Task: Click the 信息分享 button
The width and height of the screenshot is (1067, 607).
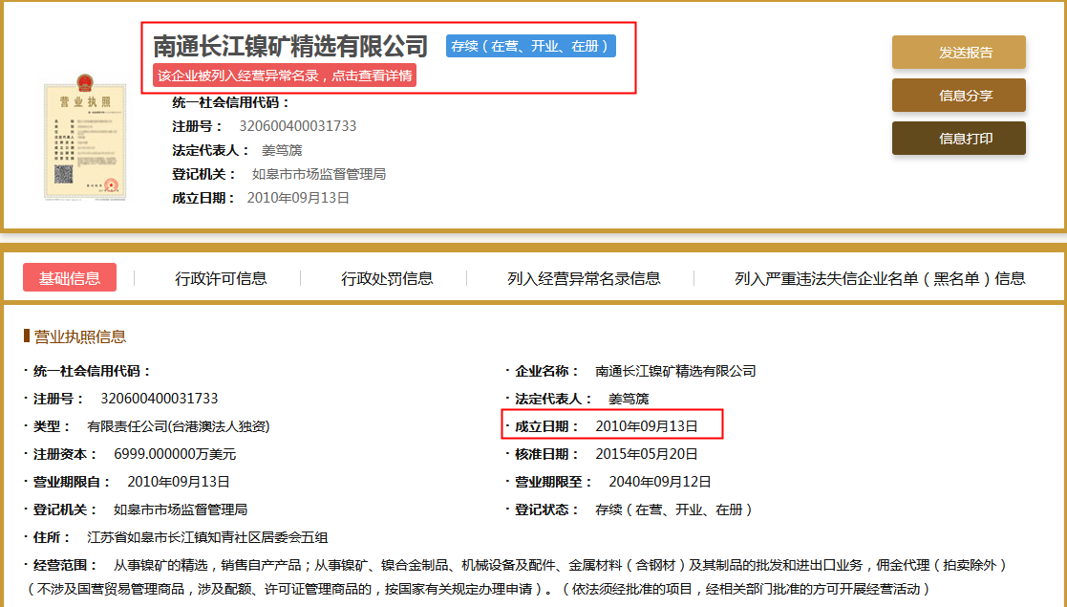Action: [958, 95]
